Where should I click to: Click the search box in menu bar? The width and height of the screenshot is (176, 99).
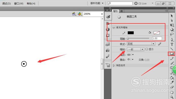[120, 3]
